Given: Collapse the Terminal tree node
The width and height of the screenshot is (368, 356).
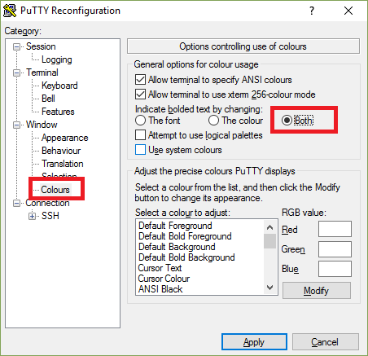Looking at the screenshot, I should pyautogui.click(x=17, y=73).
